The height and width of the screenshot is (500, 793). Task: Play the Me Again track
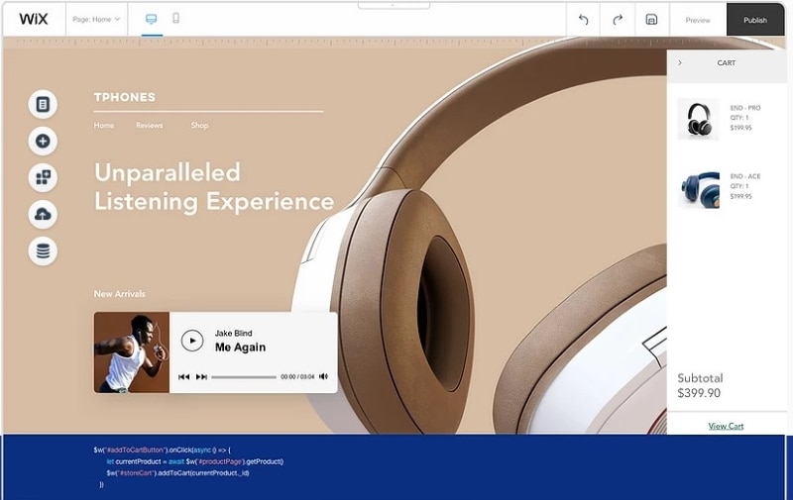pos(192,341)
